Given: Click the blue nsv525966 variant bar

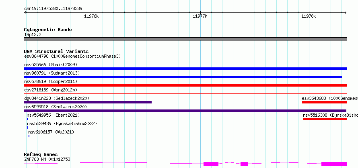Looking at the screenshot, I should [185, 69].
